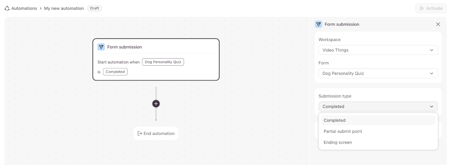The width and height of the screenshot is (451, 165).
Task: Select Ending screen option
Action: click(338, 143)
